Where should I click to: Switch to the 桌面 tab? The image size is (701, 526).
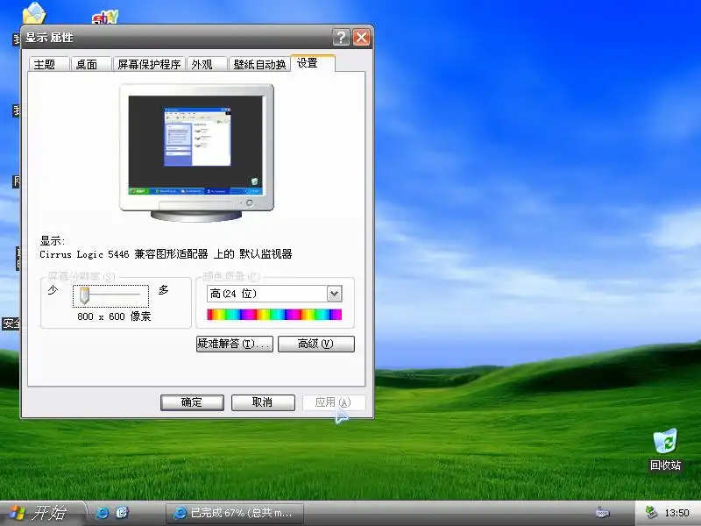pyautogui.click(x=91, y=64)
